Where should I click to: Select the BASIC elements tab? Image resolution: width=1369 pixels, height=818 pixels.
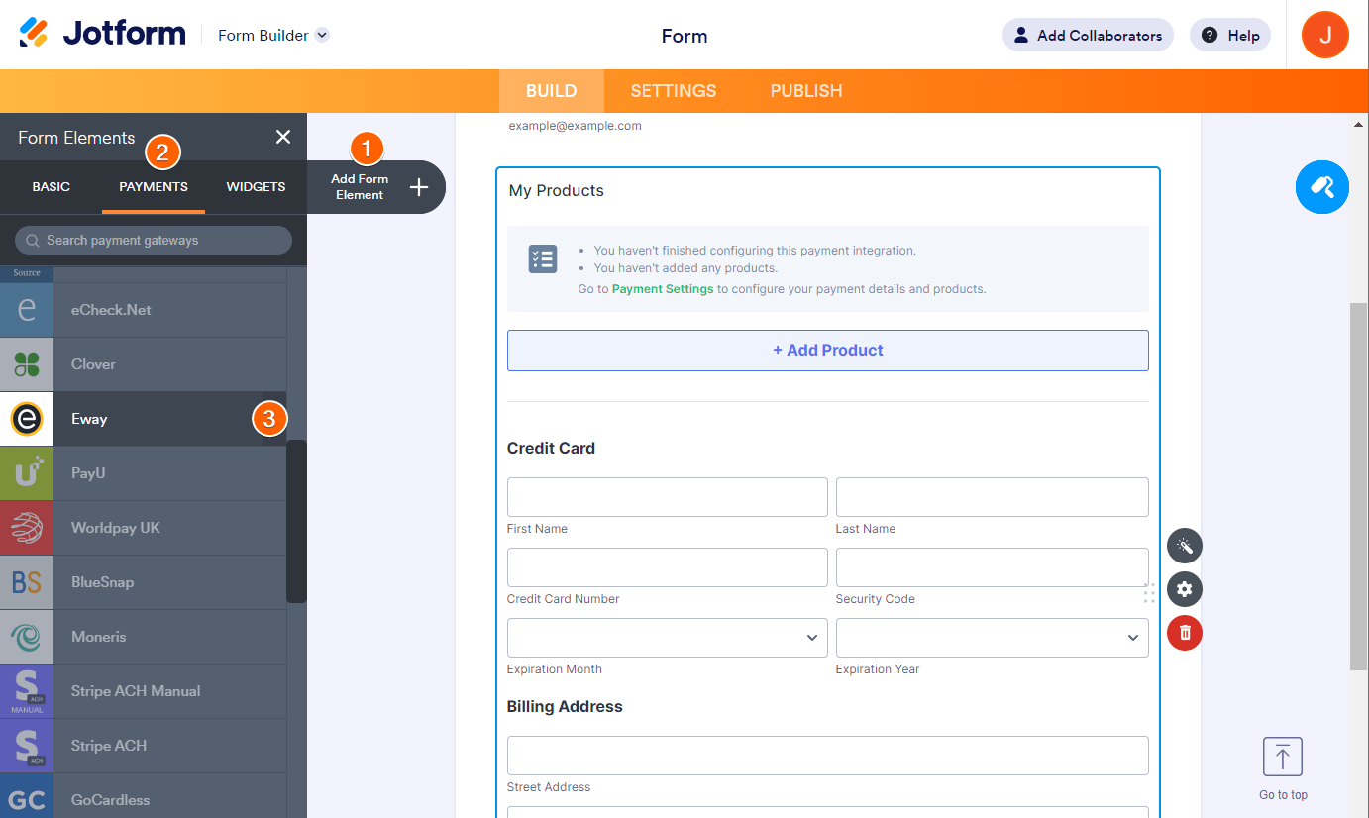tap(52, 186)
